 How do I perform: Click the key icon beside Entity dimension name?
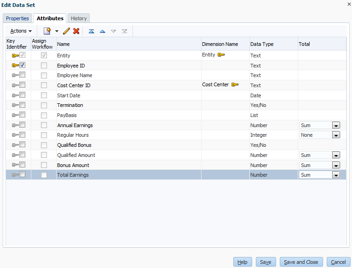tap(221, 55)
